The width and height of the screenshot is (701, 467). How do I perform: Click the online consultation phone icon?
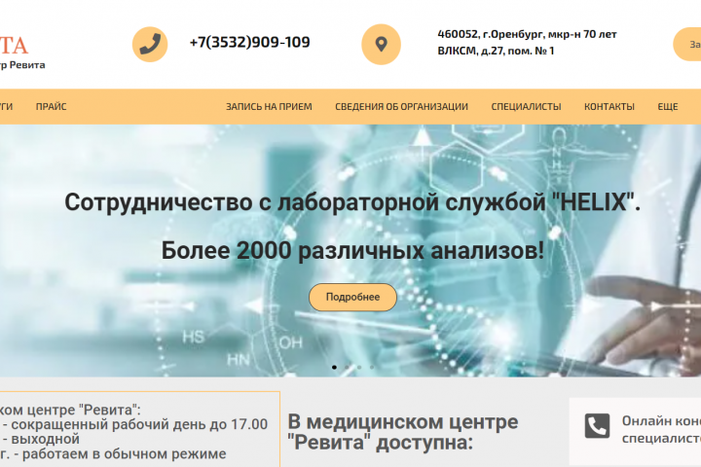point(597,426)
